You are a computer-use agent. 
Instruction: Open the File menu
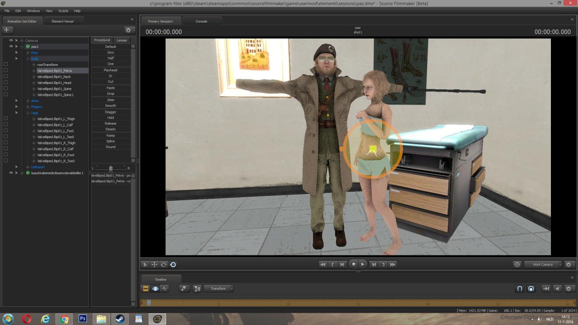click(x=7, y=11)
